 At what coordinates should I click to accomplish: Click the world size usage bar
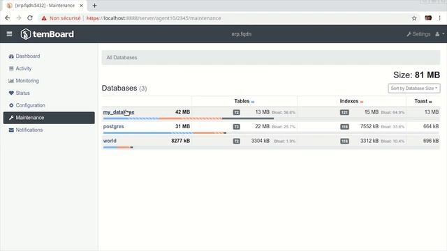118,147
